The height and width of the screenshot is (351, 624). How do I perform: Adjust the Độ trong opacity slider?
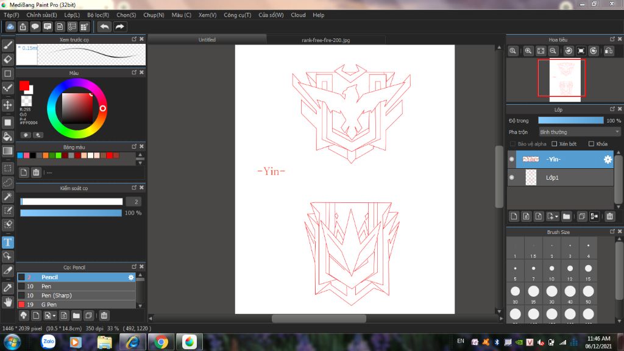[570, 120]
